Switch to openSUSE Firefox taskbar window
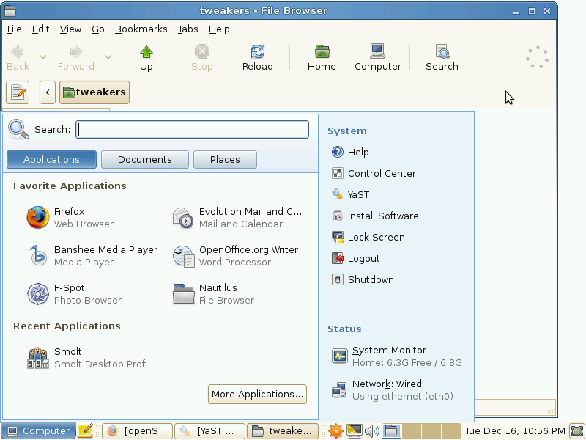The image size is (586, 440). (137, 431)
